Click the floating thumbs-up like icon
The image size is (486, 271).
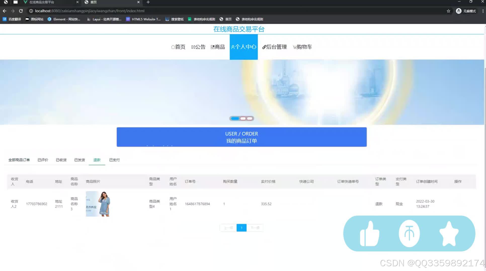coord(369,233)
